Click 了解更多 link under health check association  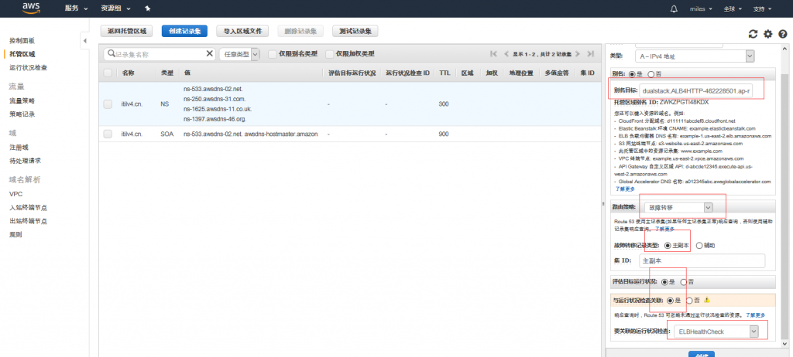(x=755, y=315)
